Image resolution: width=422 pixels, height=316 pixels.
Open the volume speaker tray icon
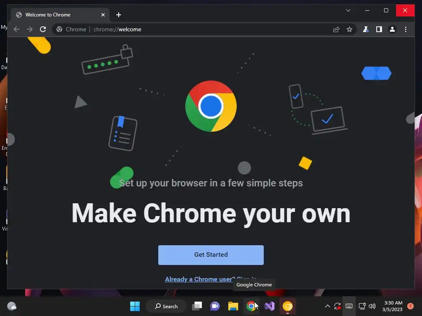372,306
